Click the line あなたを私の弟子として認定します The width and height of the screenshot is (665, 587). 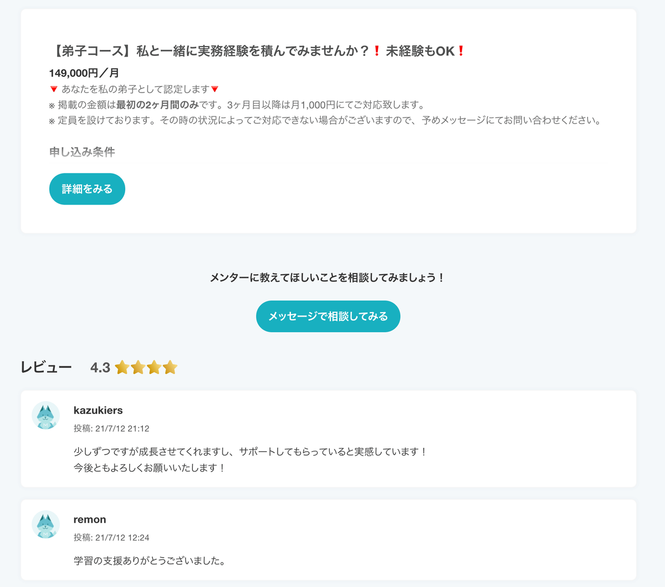click(x=135, y=89)
